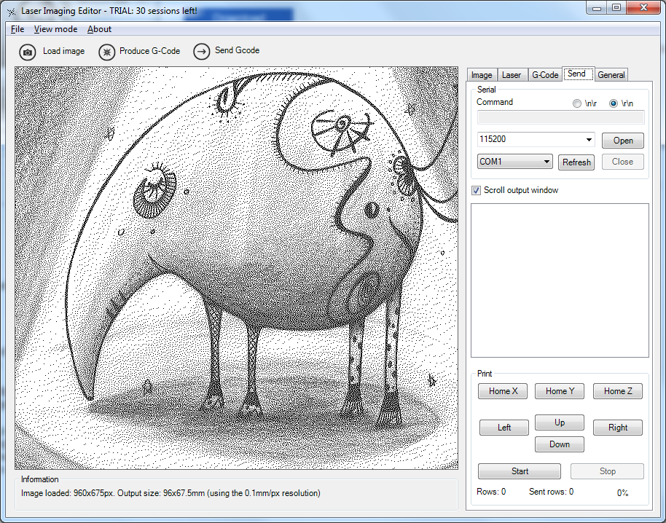Viewport: 666px width, 523px height.
Task: Click the serial Command input field
Action: (x=560, y=117)
